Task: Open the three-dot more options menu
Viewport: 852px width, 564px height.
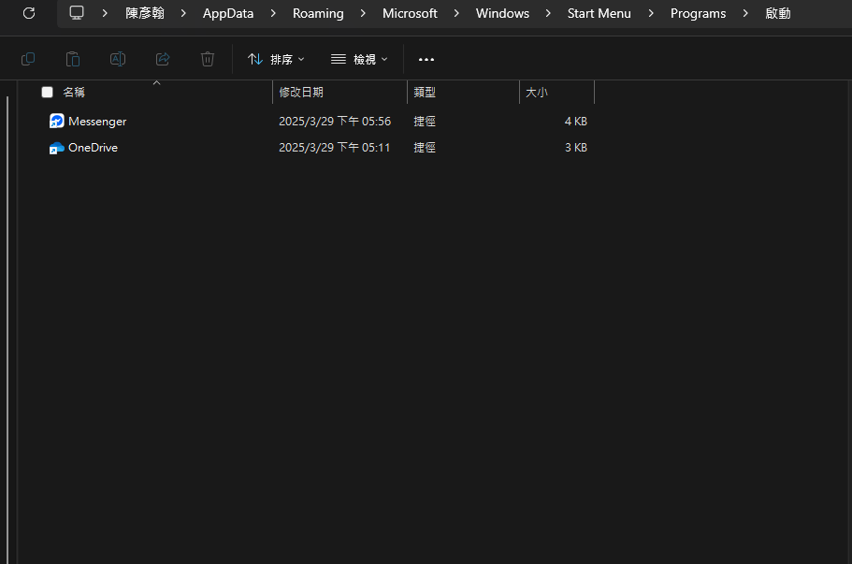Action: (x=426, y=59)
